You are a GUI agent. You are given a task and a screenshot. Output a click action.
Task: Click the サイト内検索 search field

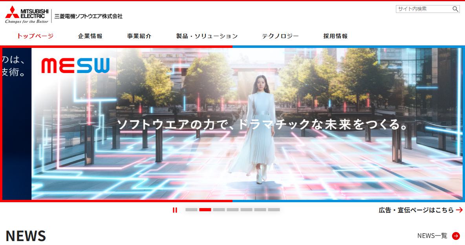pyautogui.click(x=424, y=9)
